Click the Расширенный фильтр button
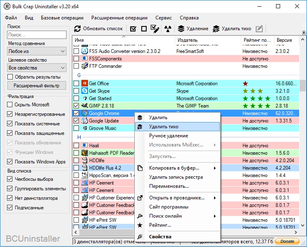 37,86
